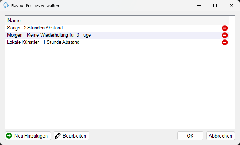
Task: Click the 'Playout Policies verwalten' title text
Action: [x=35, y=6]
